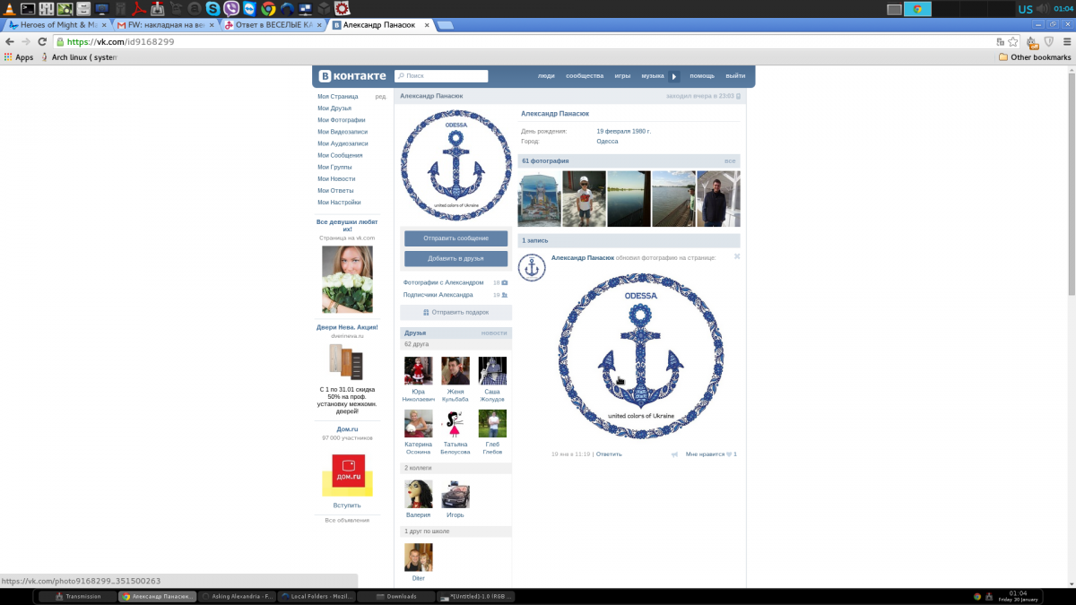Open the Other bookmarks folder
This screenshot has width=1076, height=605.
1035,57
